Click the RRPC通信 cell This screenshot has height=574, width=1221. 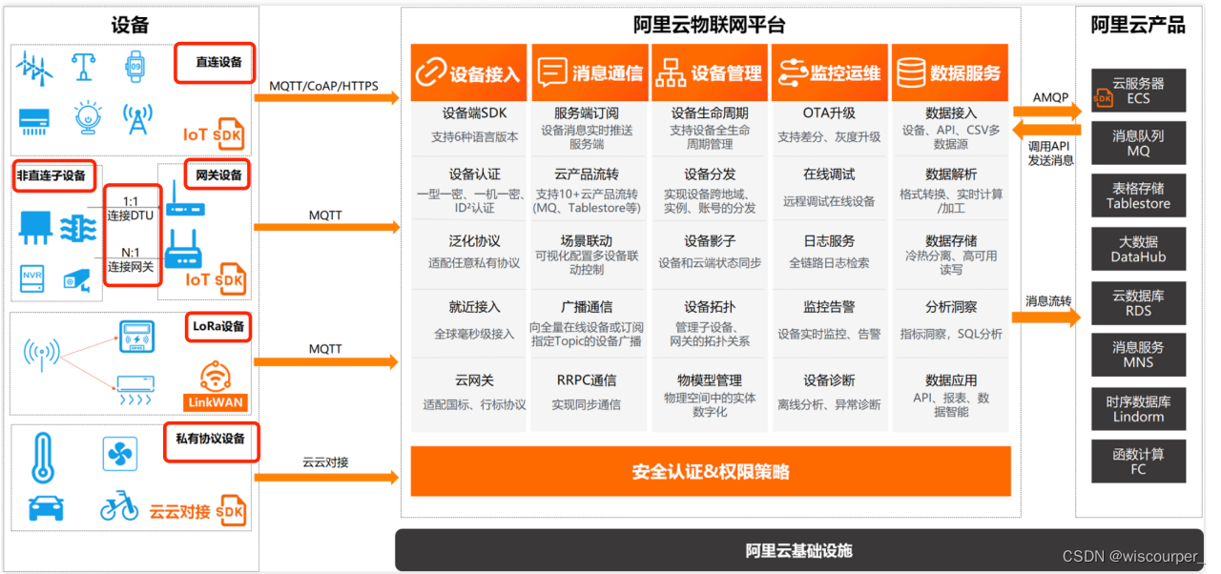click(587, 394)
